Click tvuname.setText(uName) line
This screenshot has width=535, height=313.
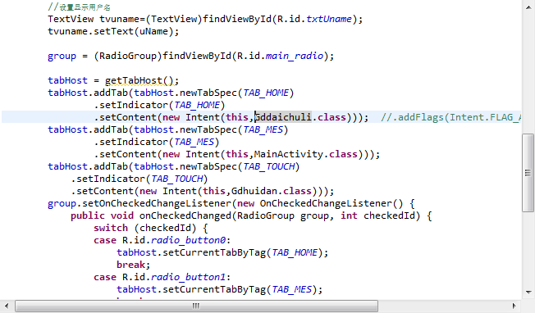113,31
